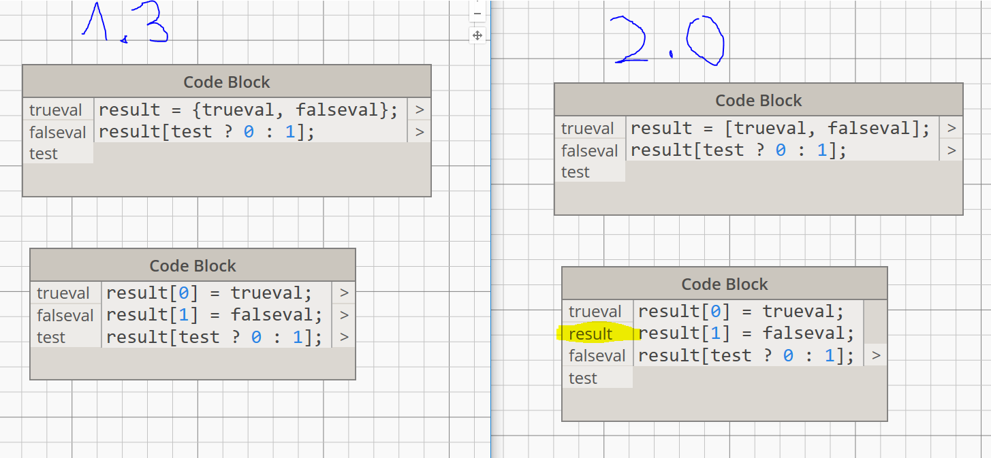Click the middle output chevron of the lower-left Code Block
Viewport: 991px width, 458px height.
[344, 314]
